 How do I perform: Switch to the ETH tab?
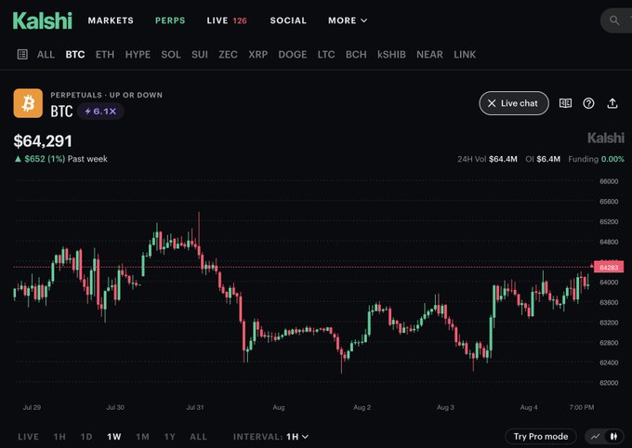(105, 55)
